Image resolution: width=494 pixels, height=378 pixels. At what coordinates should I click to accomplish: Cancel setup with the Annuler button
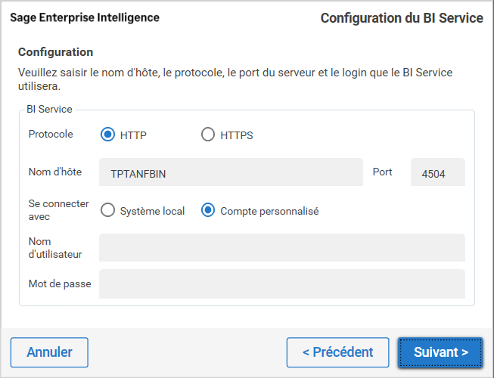(x=49, y=352)
